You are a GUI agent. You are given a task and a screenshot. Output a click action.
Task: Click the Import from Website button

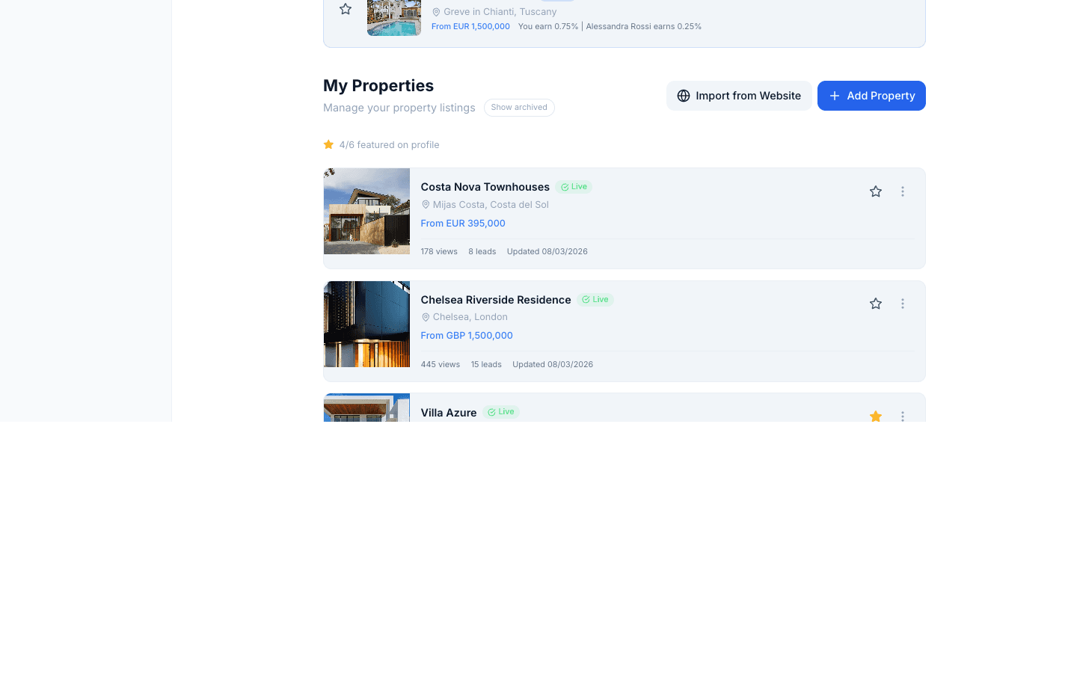pos(739,96)
